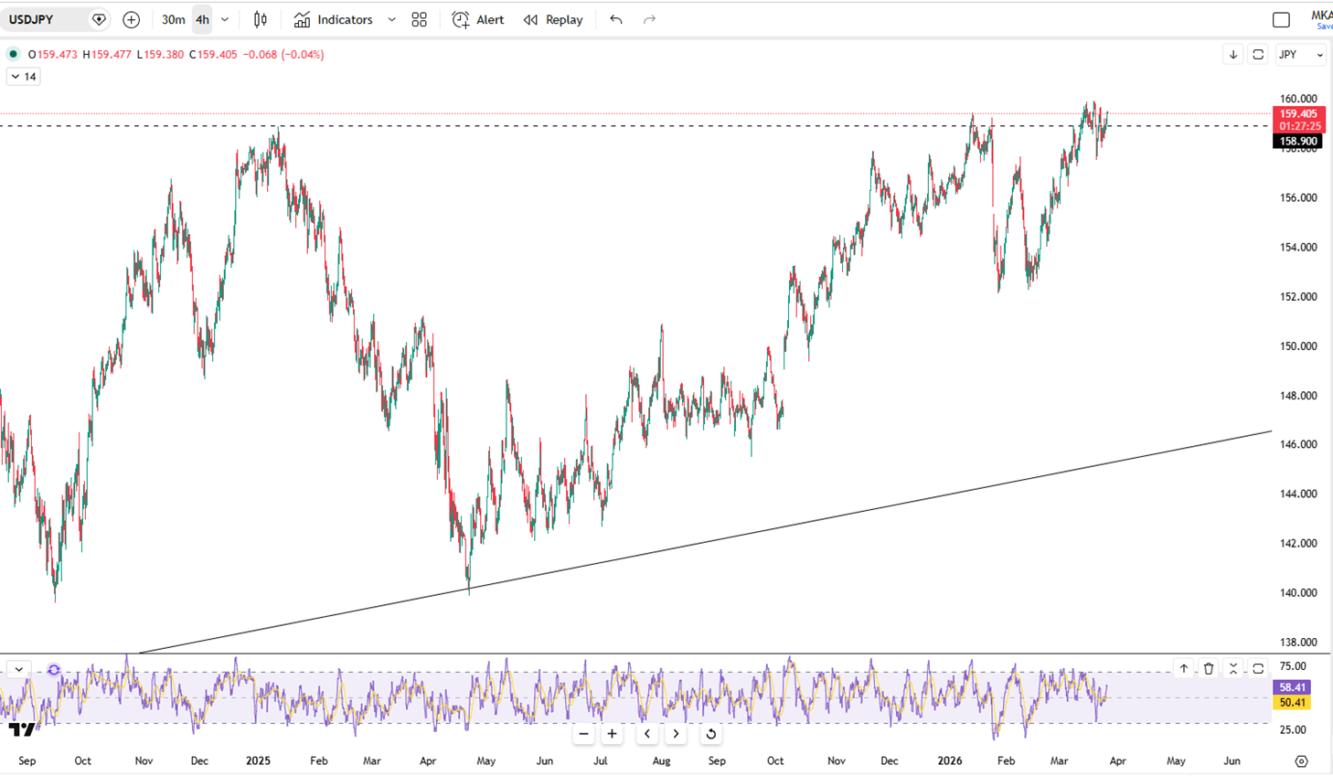
Task: Open chart settings gear at bottom right
Action: click(x=1301, y=761)
